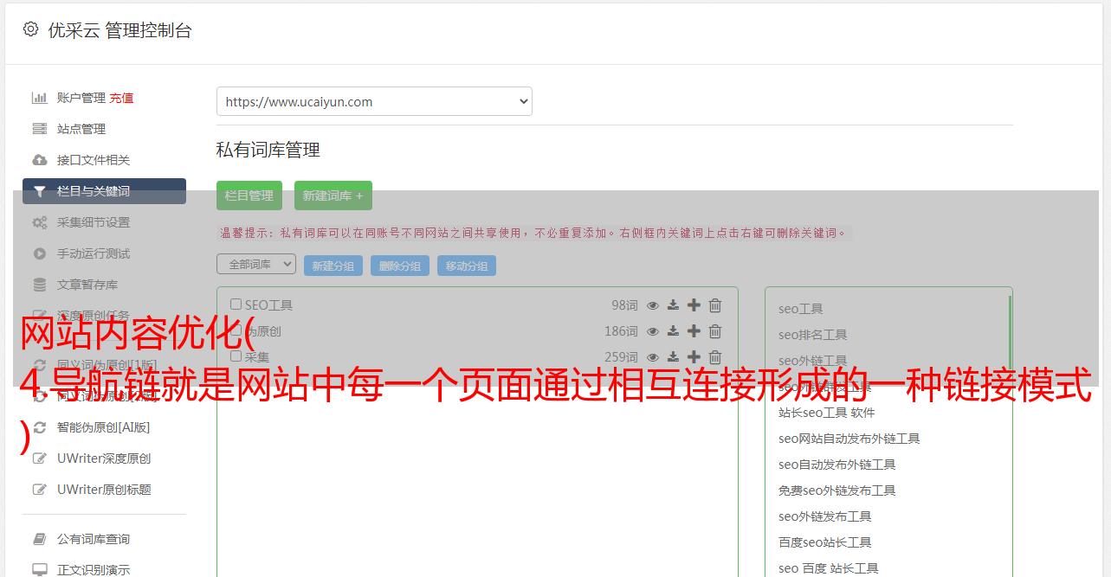Click the trash icon in the 伪原创 row
The image size is (1111, 577).
click(715, 331)
